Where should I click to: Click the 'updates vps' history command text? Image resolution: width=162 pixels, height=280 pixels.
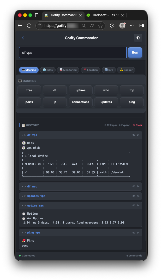point(36,196)
